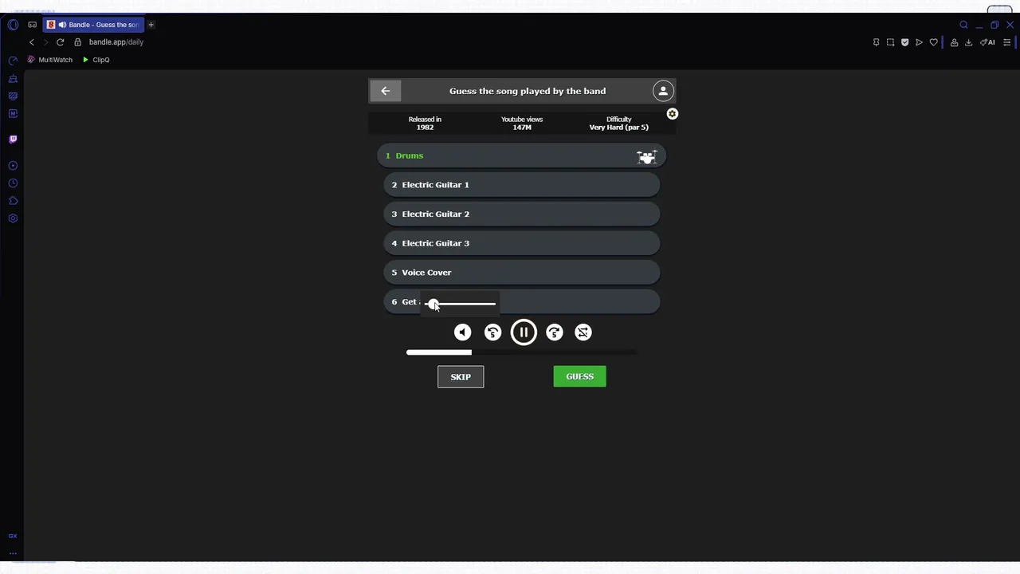
Task: Open GX Cleaner in the sidebar
Action: pyautogui.click(x=13, y=79)
